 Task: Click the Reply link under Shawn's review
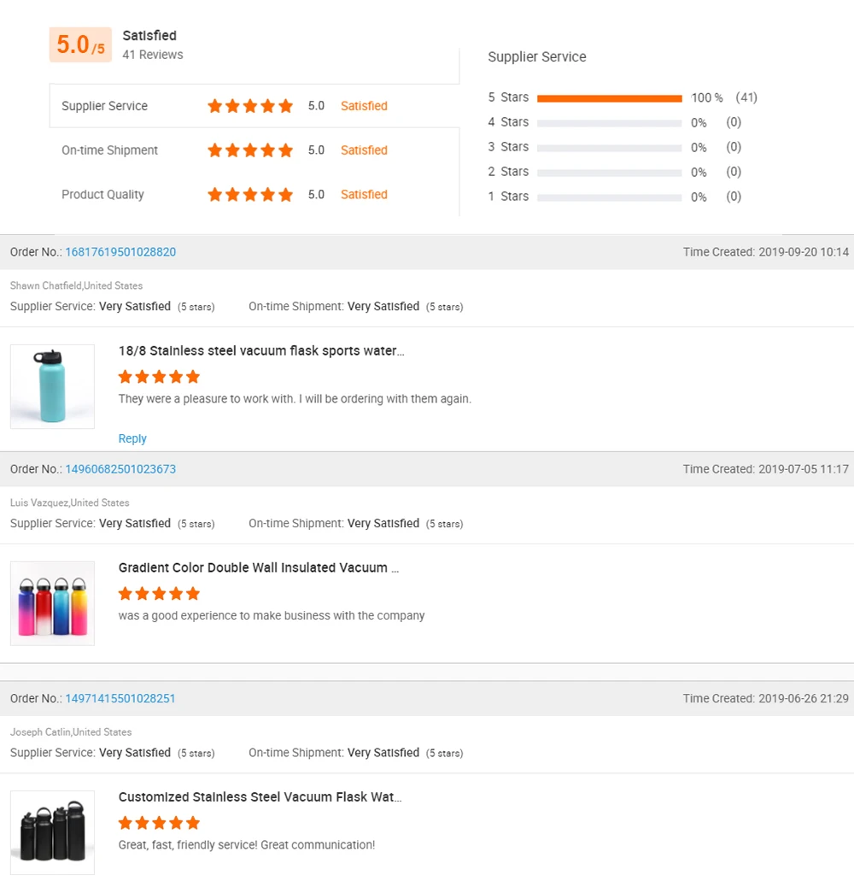[132, 438]
